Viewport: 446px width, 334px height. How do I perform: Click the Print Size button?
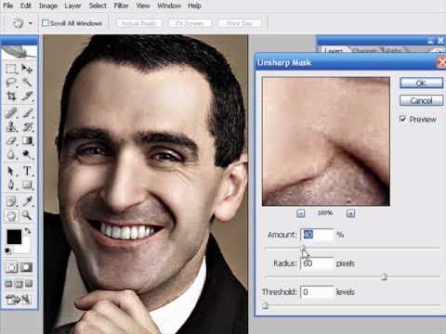(x=240, y=23)
